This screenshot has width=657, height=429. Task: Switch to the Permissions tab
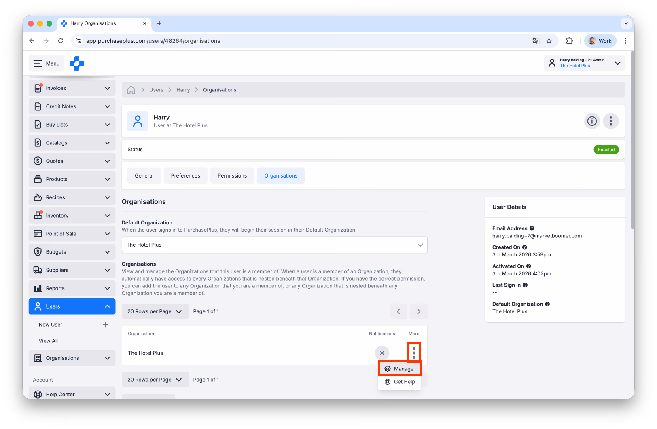[232, 175]
